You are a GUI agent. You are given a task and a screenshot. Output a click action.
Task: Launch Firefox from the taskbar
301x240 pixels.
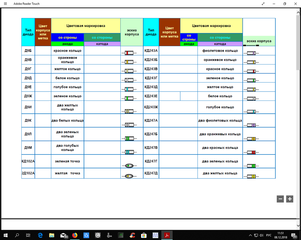point(75,235)
